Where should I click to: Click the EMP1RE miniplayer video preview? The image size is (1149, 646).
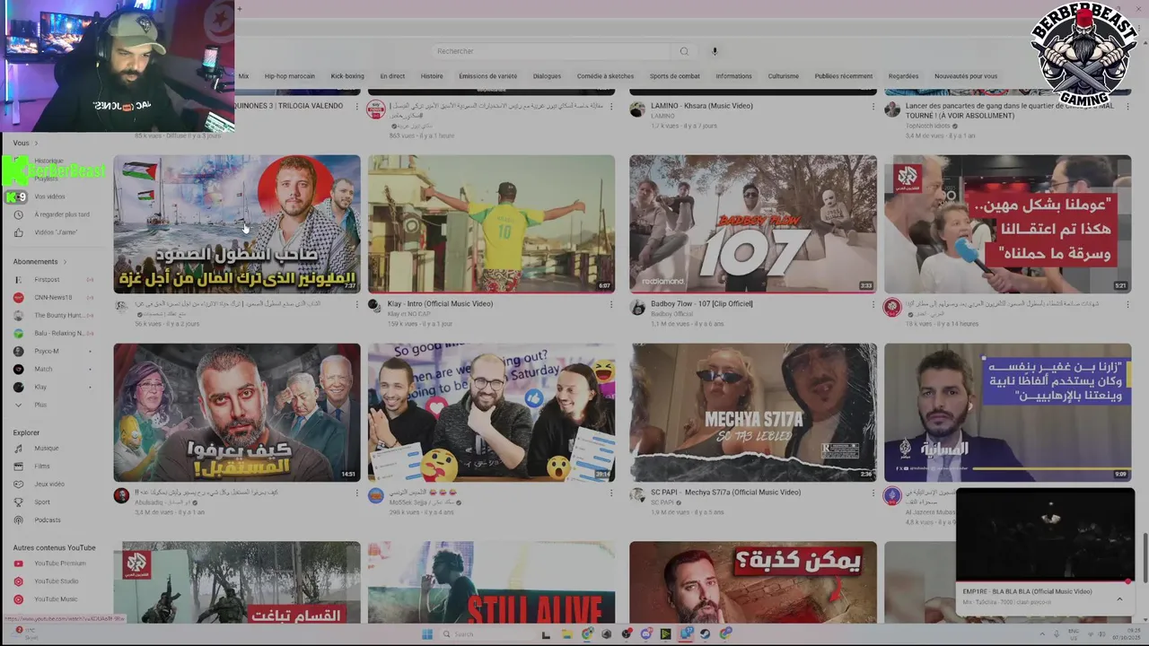click(1045, 535)
